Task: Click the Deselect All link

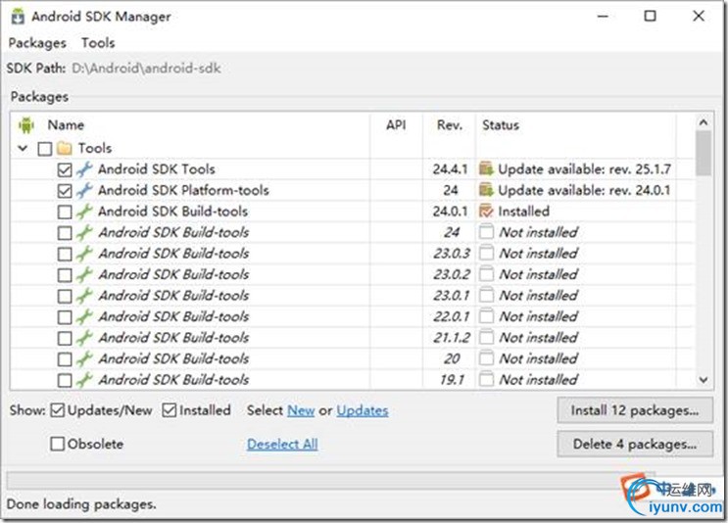Action: click(282, 444)
